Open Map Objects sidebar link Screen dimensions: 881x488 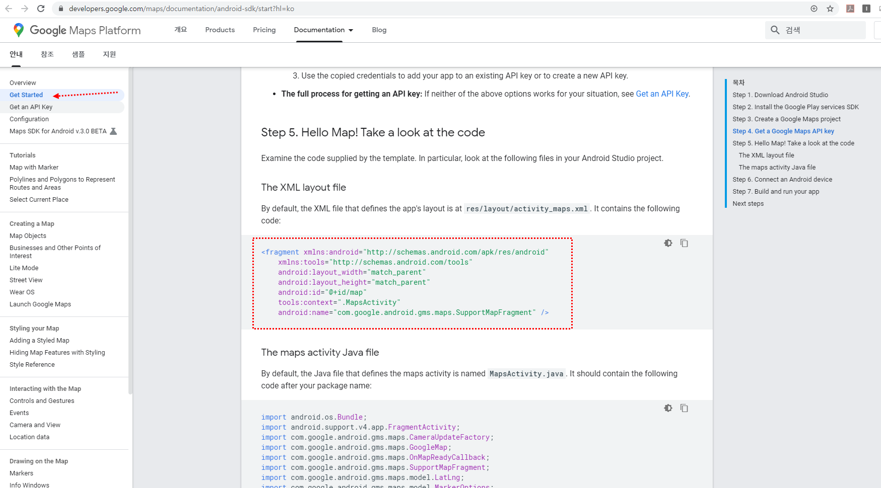pos(28,236)
